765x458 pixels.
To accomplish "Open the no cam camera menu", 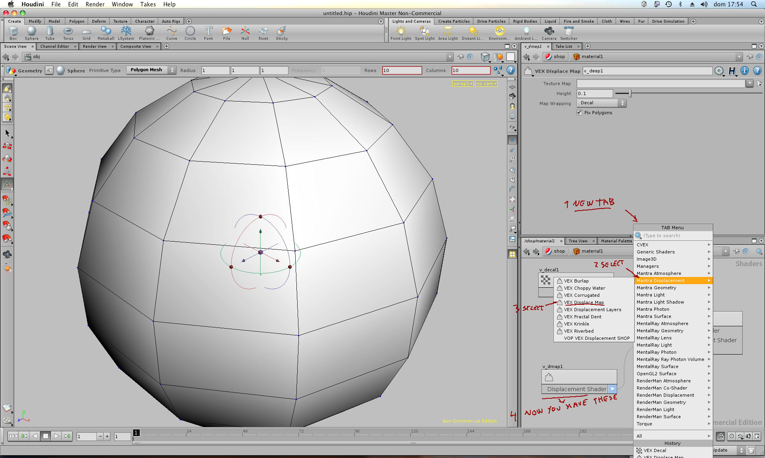I will pos(486,84).
